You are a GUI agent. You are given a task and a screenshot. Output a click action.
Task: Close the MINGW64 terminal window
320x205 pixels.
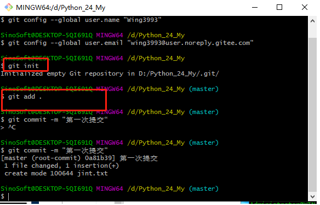305,7
